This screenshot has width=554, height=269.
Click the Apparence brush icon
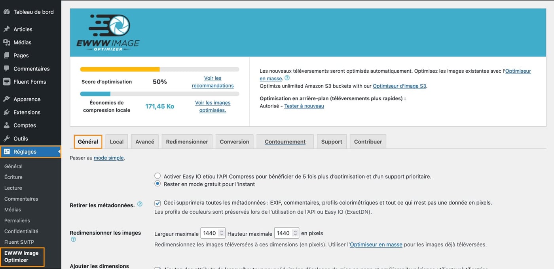[6, 99]
